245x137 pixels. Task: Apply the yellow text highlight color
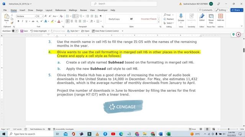tap(52, 21)
